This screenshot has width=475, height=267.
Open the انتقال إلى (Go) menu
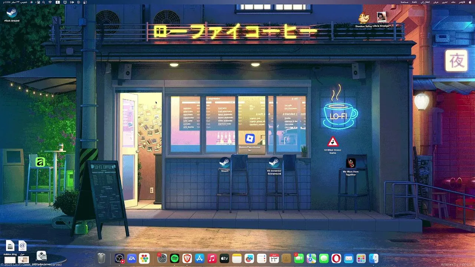click(426, 2)
